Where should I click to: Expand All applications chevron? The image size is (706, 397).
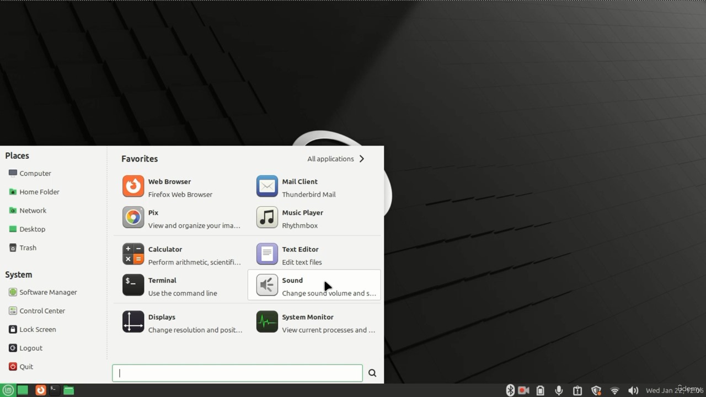(362, 159)
